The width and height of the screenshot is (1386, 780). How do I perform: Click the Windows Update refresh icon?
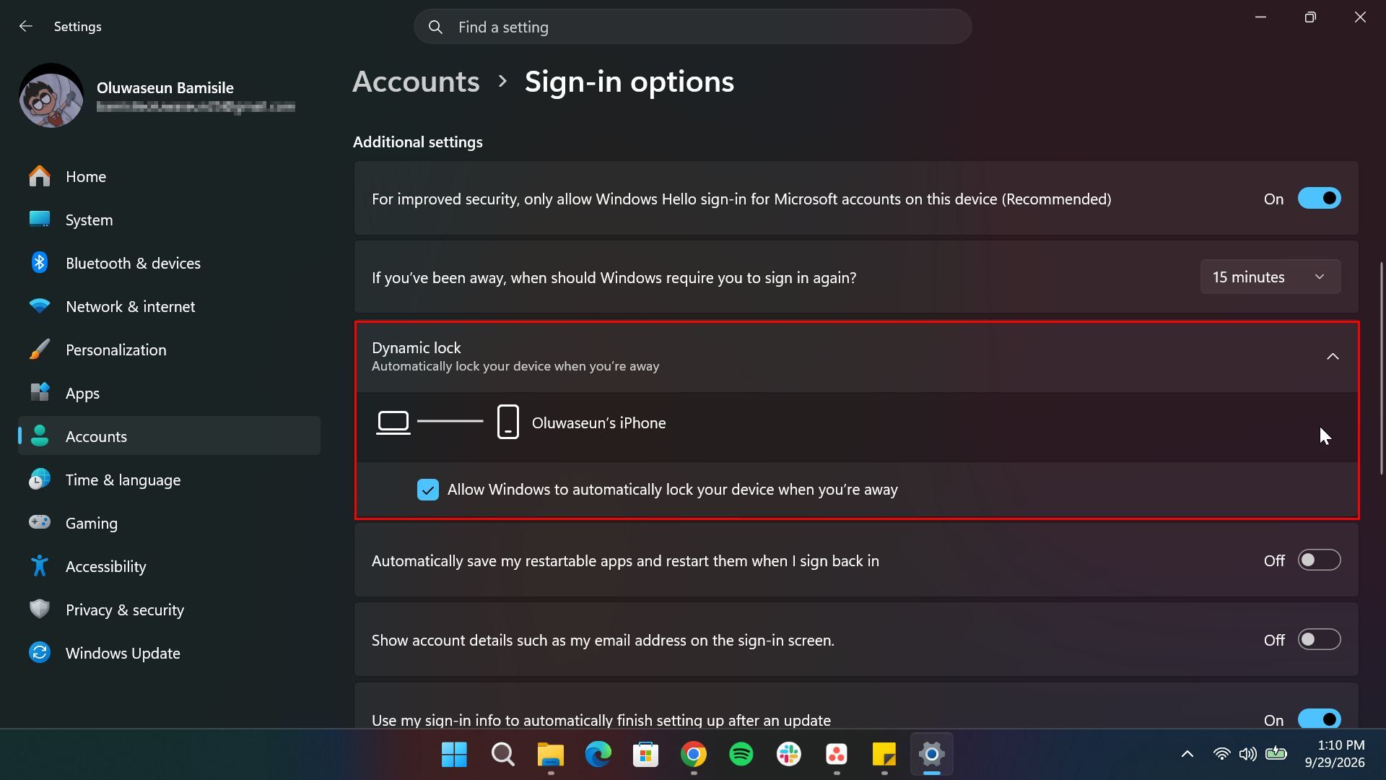(40, 653)
